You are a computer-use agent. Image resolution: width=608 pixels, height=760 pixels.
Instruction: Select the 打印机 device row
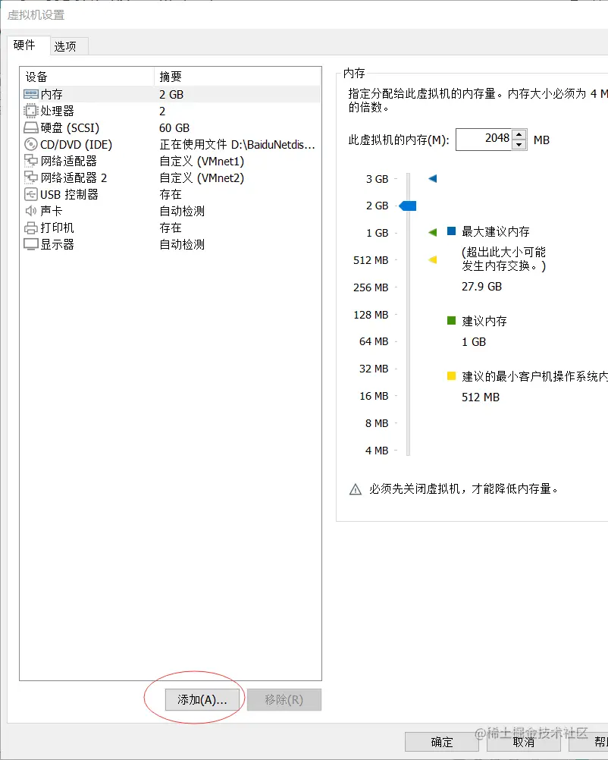pos(171,228)
